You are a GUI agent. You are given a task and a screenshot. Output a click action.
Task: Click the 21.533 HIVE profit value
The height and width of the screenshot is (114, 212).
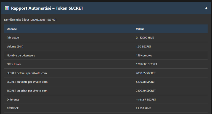tap(143, 108)
